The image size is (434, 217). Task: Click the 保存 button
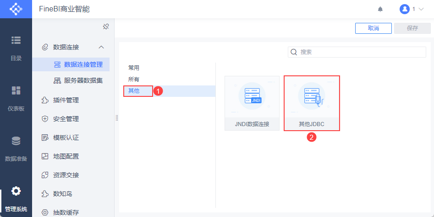click(x=412, y=28)
